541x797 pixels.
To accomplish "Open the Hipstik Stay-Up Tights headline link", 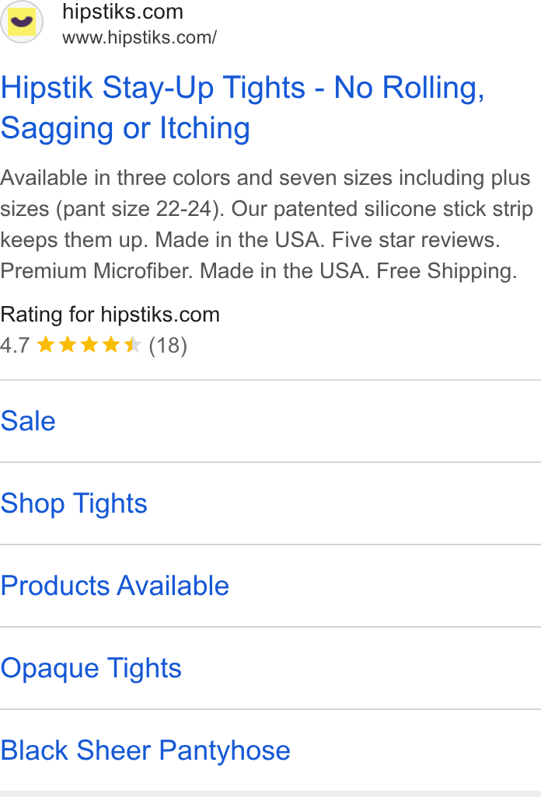I will coord(243,107).
